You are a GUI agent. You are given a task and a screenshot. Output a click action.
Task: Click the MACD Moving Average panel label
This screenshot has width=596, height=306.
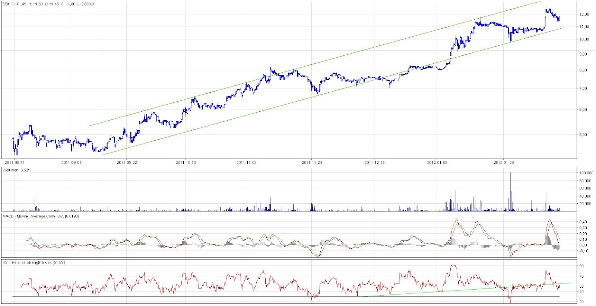point(41,216)
